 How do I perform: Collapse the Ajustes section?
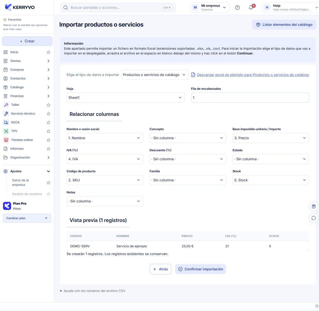(x=48, y=171)
